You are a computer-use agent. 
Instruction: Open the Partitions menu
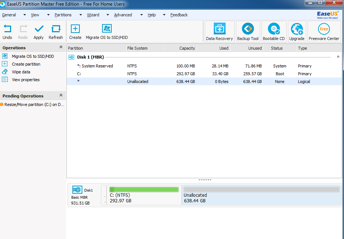[63, 15]
